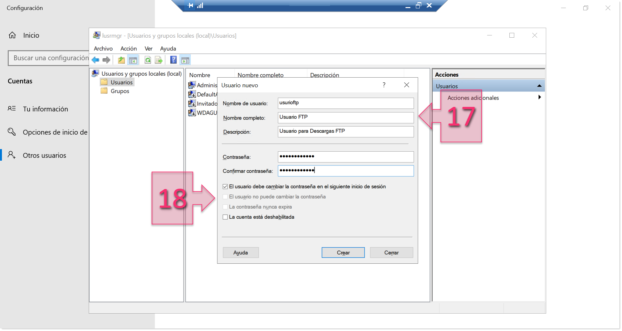Viewport: 622px width, 331px height.
Task: Click the Forward navigation arrow
Action: click(106, 60)
